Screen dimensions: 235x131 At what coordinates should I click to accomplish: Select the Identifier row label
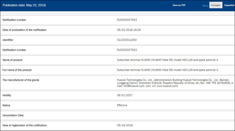coord(8,40)
